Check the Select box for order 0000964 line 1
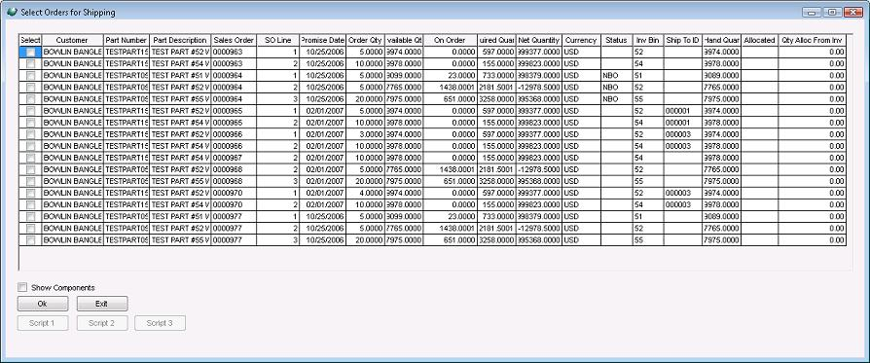 click(30, 76)
